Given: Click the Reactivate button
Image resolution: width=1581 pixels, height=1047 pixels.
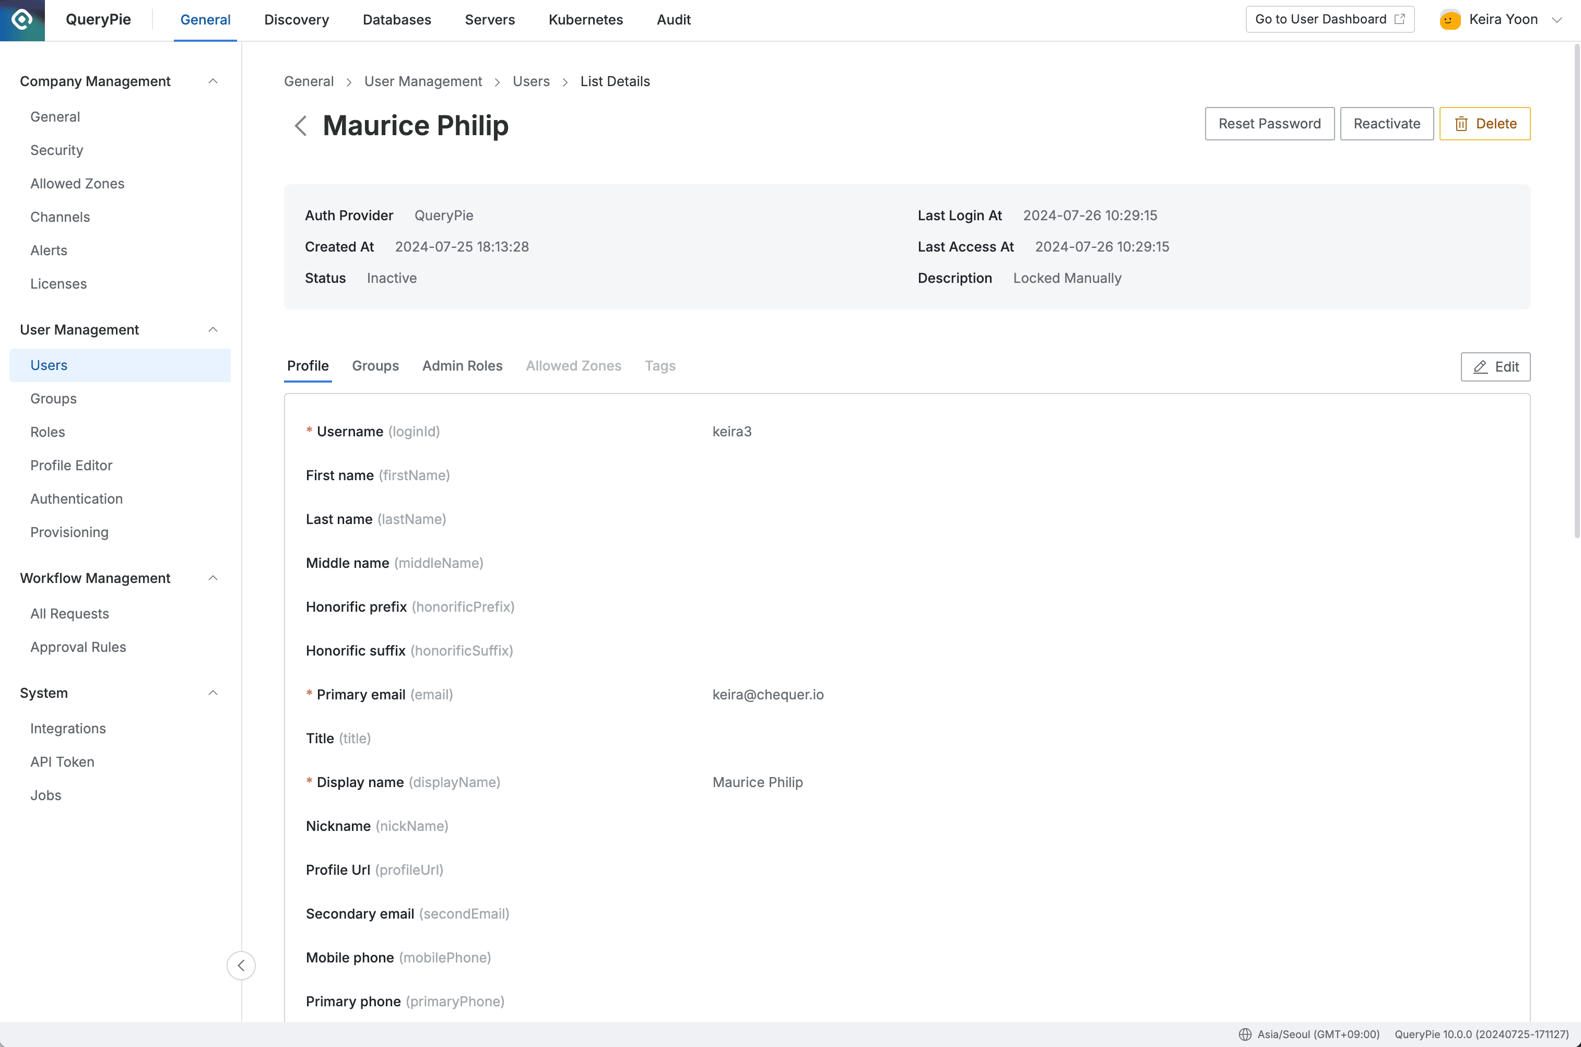Looking at the screenshot, I should point(1387,124).
